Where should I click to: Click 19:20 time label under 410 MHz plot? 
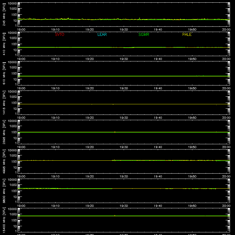[x=90, y=59]
